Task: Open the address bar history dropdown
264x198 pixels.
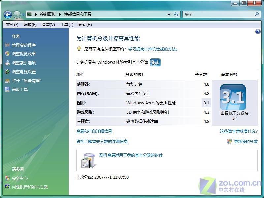Action: click(169, 14)
